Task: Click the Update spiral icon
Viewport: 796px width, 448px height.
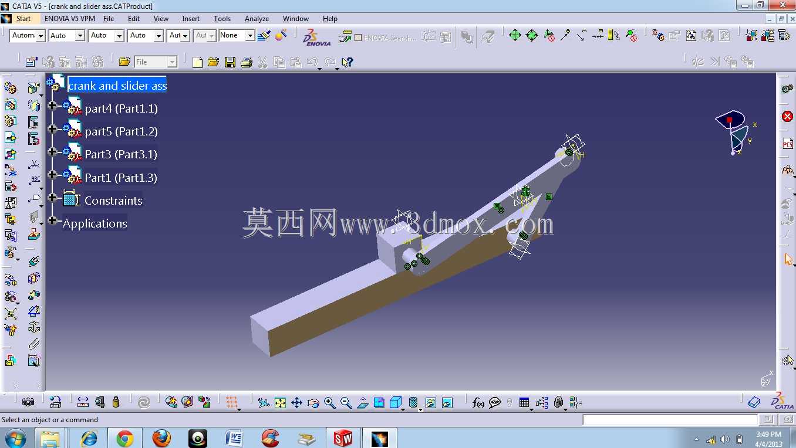Action: 144,402
